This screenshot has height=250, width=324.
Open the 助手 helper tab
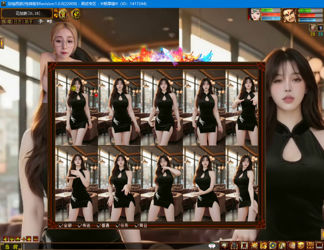click(29, 21)
